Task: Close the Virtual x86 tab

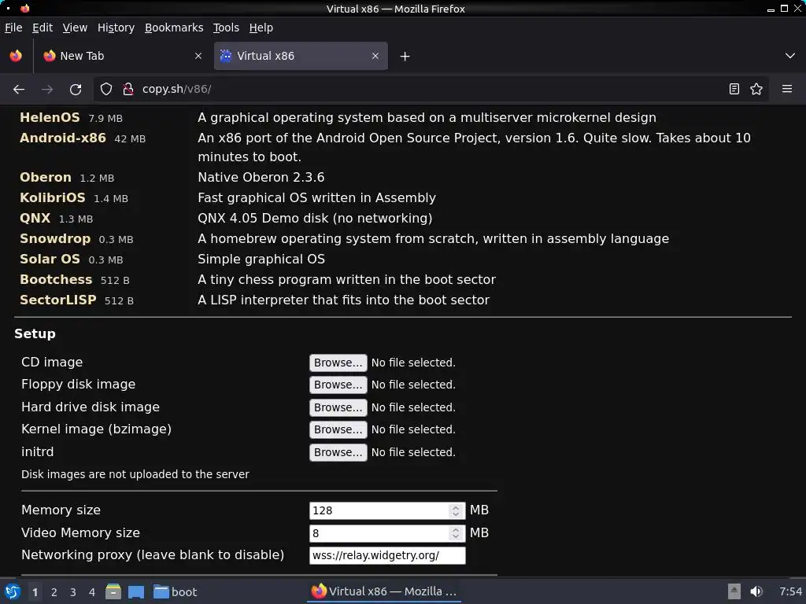Action: [x=375, y=56]
